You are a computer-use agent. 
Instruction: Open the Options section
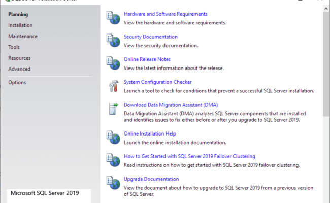[x=17, y=82]
